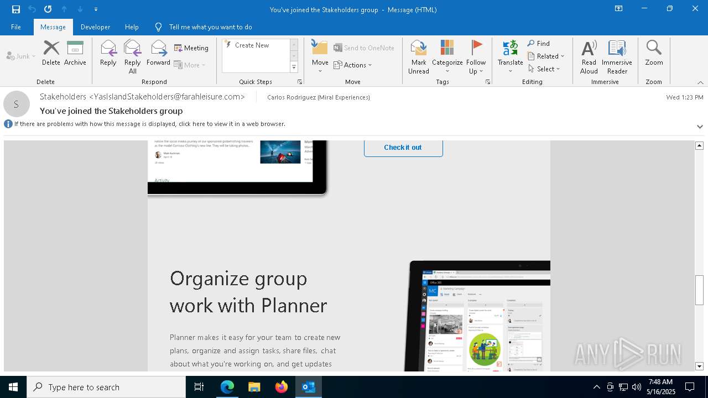This screenshot has width=708, height=398.
Task: Start Read Aloud
Action: (589, 57)
